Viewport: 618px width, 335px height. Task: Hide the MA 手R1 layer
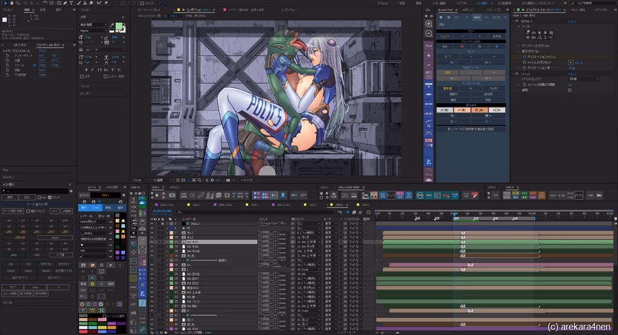(151, 242)
